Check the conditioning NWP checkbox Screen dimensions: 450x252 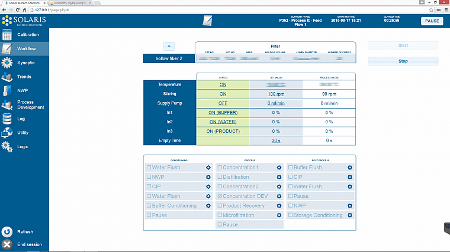[x=149, y=177]
